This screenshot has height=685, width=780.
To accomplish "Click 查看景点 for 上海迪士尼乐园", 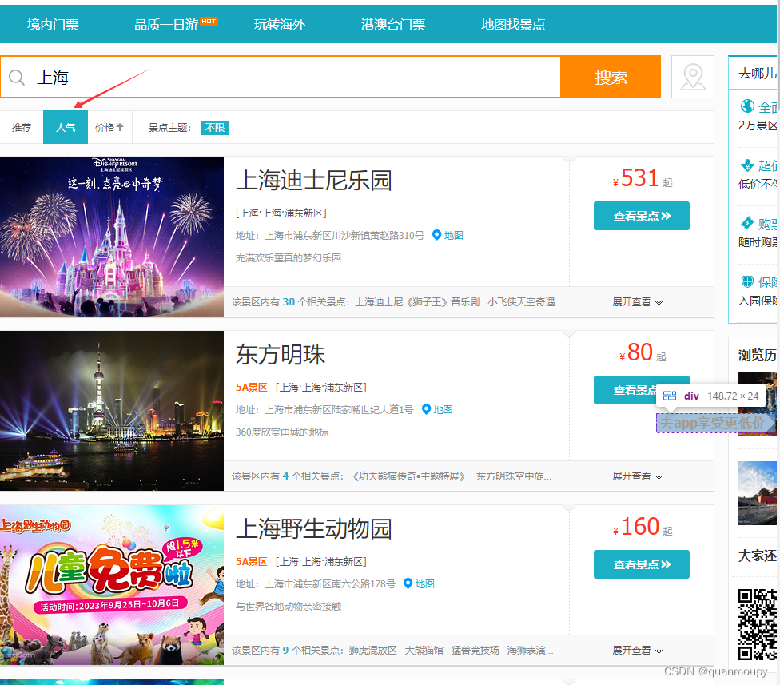I will click(x=642, y=215).
